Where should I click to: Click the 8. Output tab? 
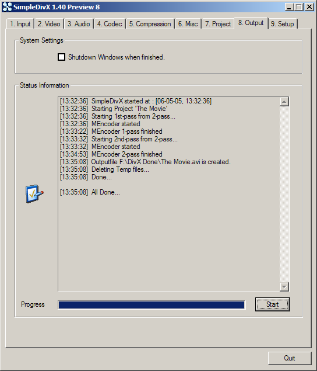coord(251,23)
